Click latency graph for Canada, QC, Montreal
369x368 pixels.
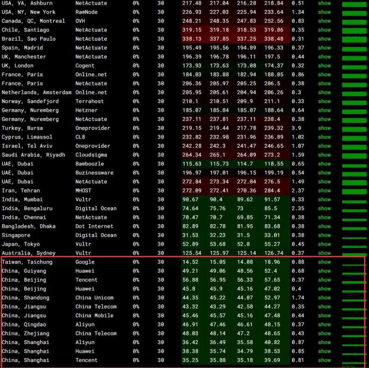tap(354, 21)
